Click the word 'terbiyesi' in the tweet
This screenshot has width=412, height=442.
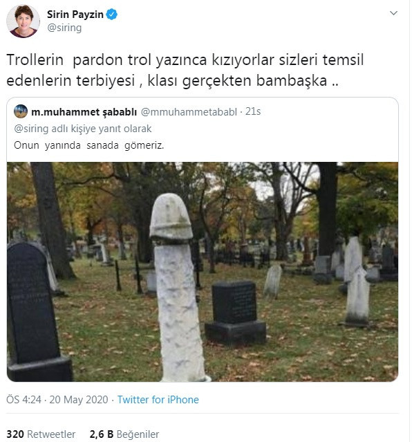click(106, 81)
